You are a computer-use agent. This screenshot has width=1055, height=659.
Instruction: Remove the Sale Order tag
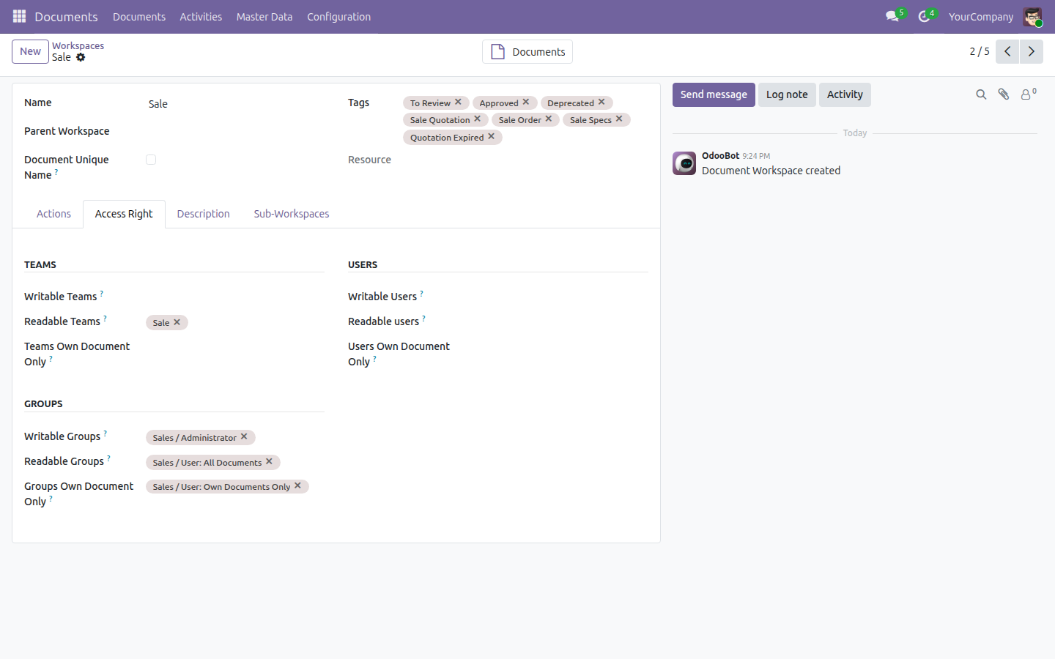pyautogui.click(x=549, y=119)
